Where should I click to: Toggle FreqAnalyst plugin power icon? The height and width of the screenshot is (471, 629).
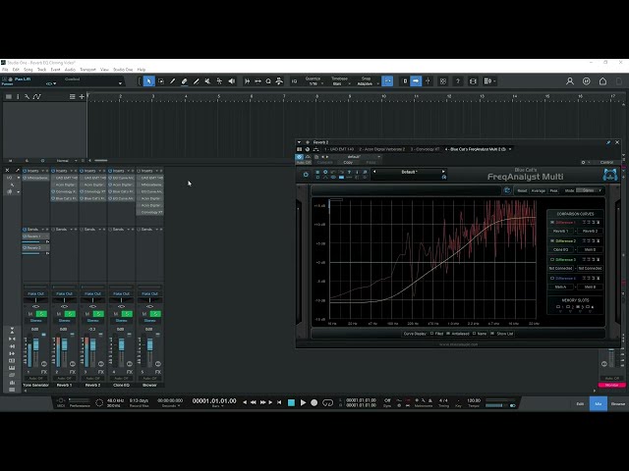306,175
